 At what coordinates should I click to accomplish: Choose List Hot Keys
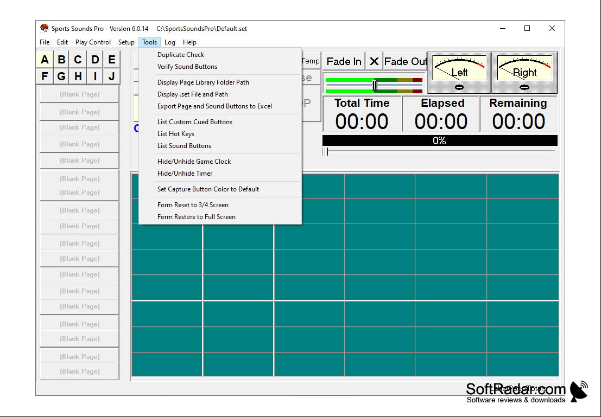(x=220, y=133)
